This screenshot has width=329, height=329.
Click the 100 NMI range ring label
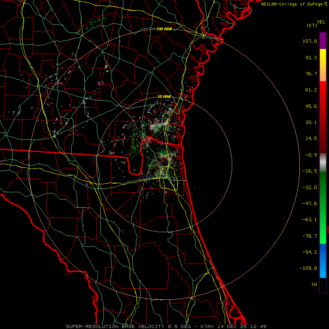pyautogui.click(x=164, y=29)
